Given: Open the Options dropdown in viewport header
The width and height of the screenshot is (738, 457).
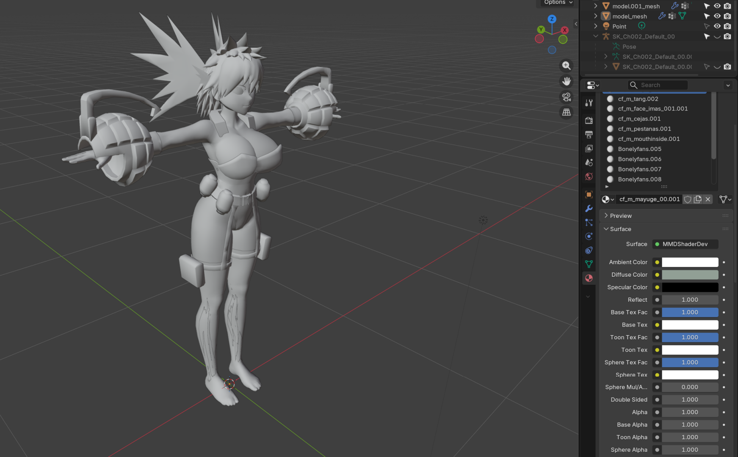Looking at the screenshot, I should (558, 3).
